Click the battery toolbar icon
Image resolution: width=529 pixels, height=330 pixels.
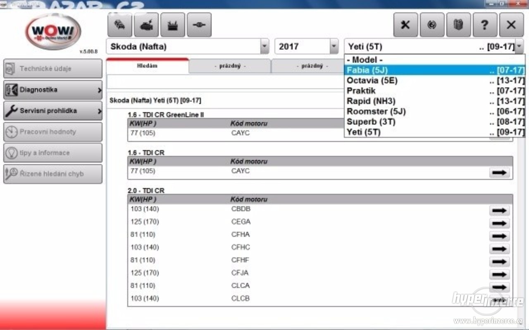point(173,25)
